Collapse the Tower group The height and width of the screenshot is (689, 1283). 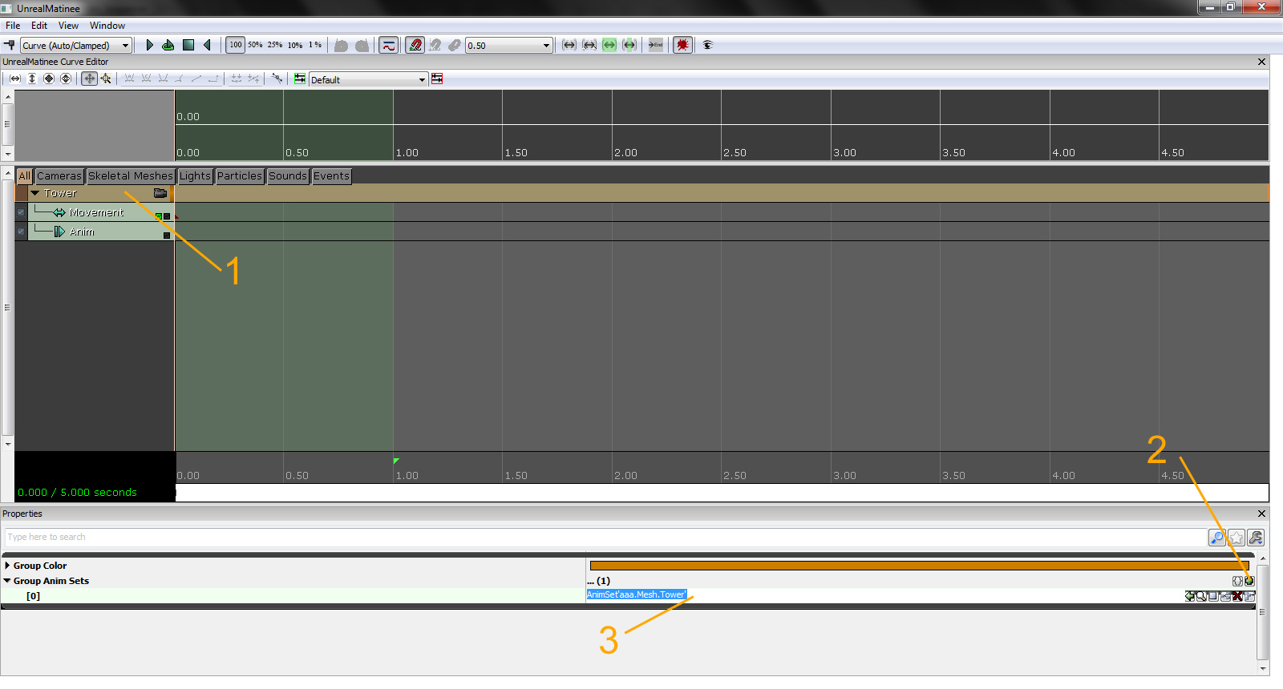[x=35, y=193]
